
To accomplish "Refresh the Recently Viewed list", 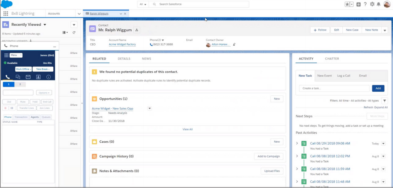I will (x=74, y=33).
